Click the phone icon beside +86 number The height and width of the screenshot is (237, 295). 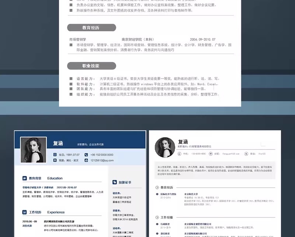point(86,155)
